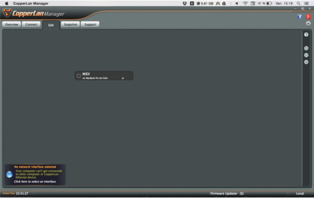Viewport: 314px width, 198px height.
Task: Open the Facebook icon link
Action: tap(300, 17)
